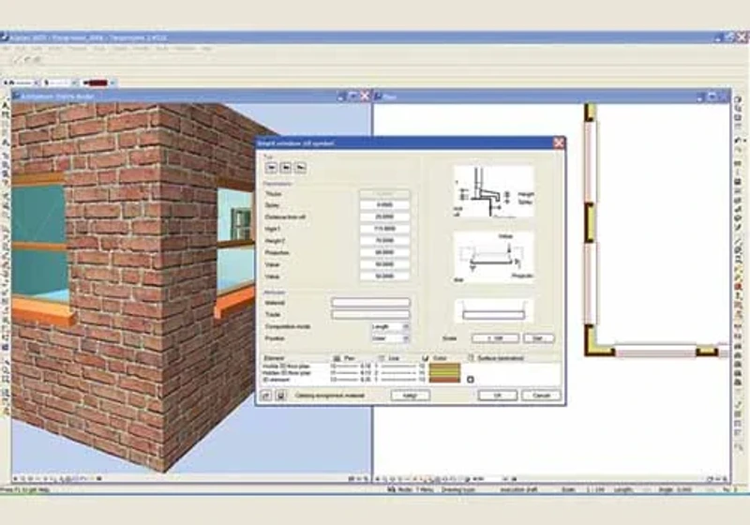Viewport: 750px width, 525px height.
Task: Open the dark red color dropdown in toolbar
Action: tap(112, 82)
